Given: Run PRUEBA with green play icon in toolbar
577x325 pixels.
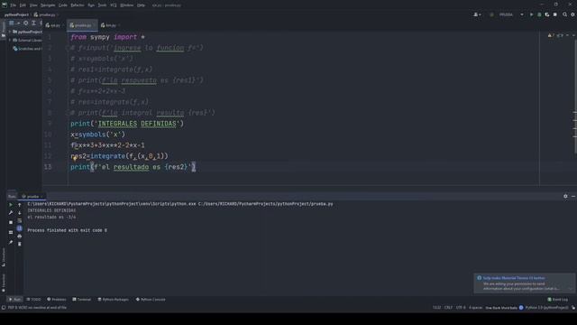Looking at the screenshot, I should [x=531, y=14].
